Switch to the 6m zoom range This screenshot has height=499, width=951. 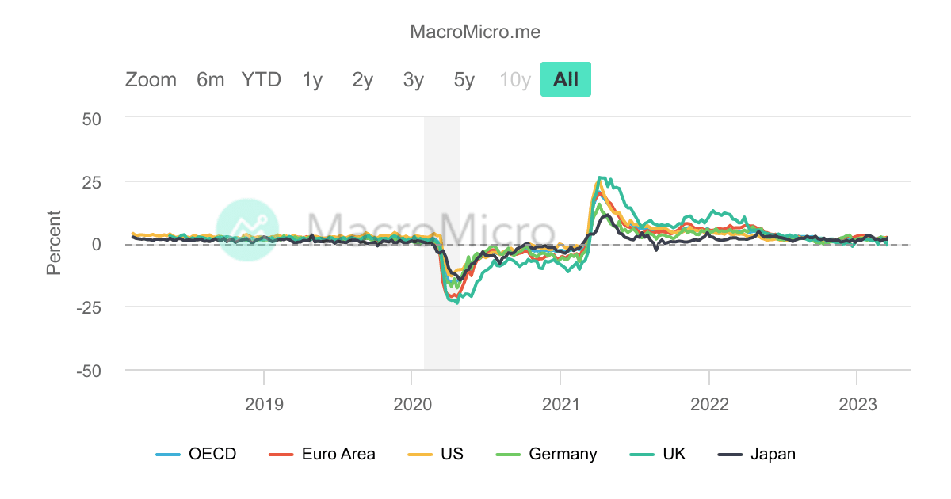[211, 79]
